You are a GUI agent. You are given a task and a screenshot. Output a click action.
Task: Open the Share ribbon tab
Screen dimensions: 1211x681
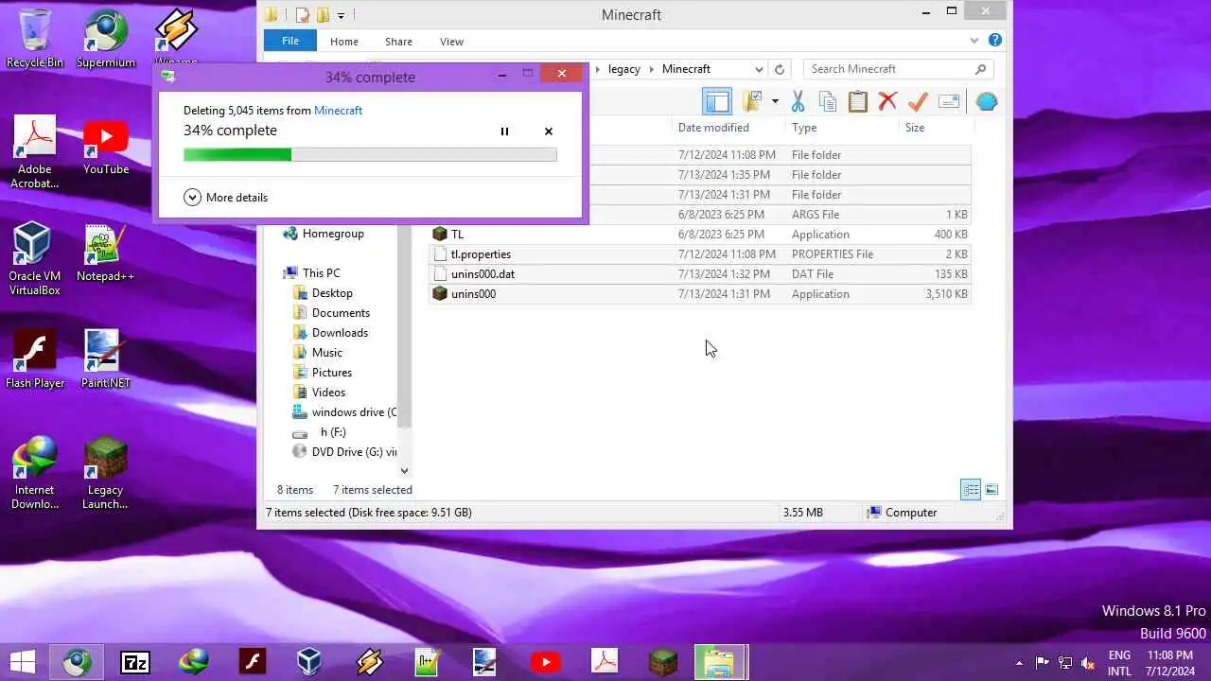pos(398,42)
